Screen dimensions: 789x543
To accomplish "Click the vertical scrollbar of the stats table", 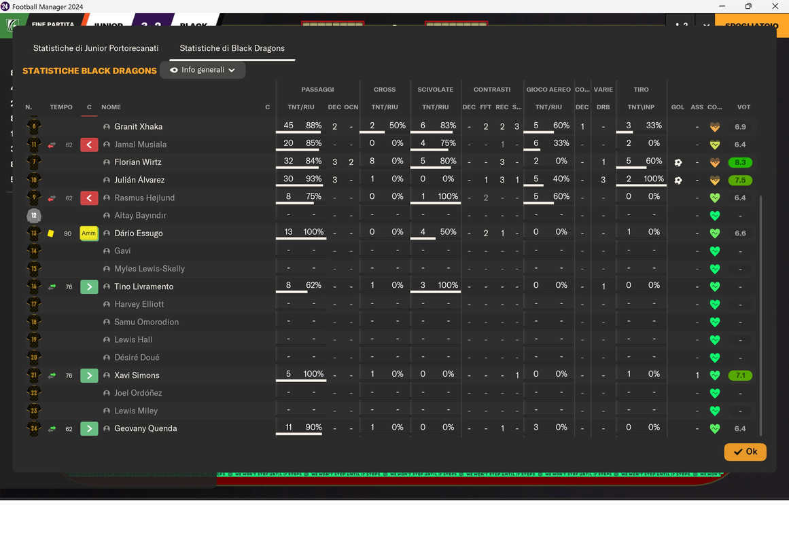I will pyautogui.click(x=760, y=316).
